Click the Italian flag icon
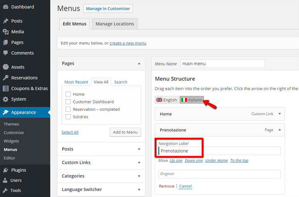Viewport: 299px width, 197px height. click(x=184, y=100)
